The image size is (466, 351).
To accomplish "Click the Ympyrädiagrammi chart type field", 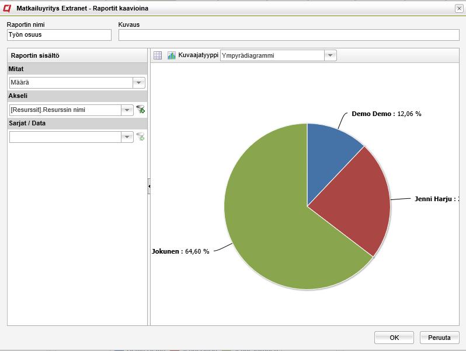I will (272, 55).
